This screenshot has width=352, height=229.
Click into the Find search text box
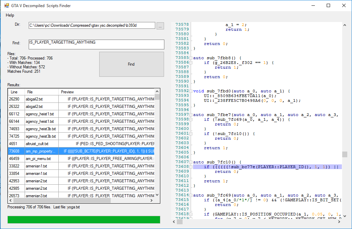[97, 44]
